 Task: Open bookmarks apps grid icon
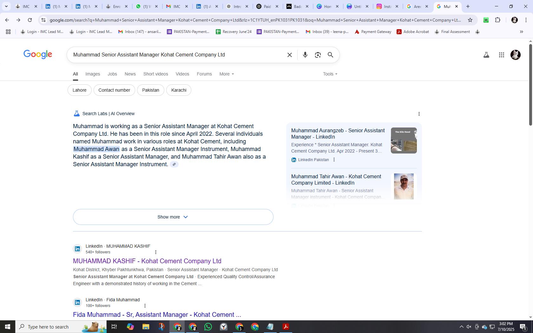coord(8,32)
